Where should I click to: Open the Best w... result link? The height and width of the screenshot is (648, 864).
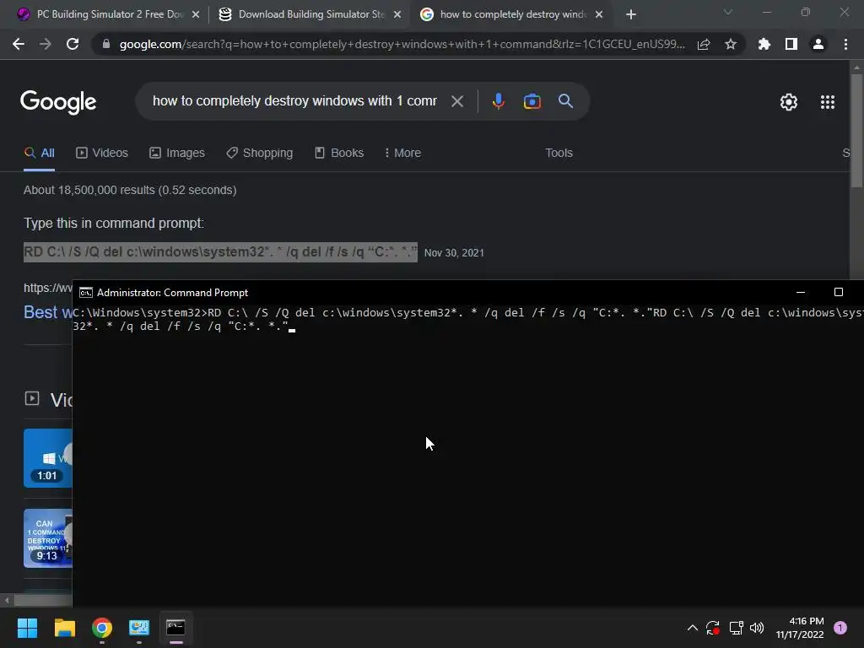[48, 312]
